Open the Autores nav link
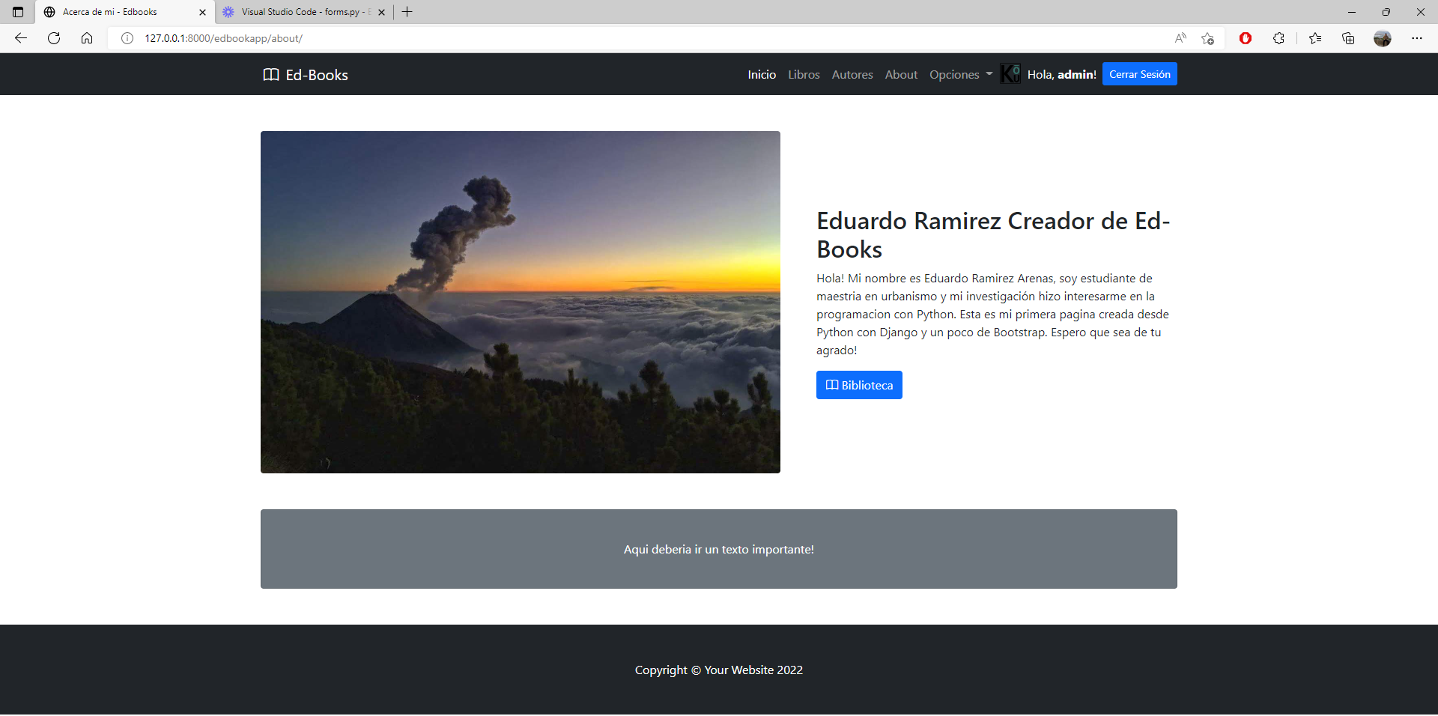This screenshot has width=1438, height=716. 852,75
